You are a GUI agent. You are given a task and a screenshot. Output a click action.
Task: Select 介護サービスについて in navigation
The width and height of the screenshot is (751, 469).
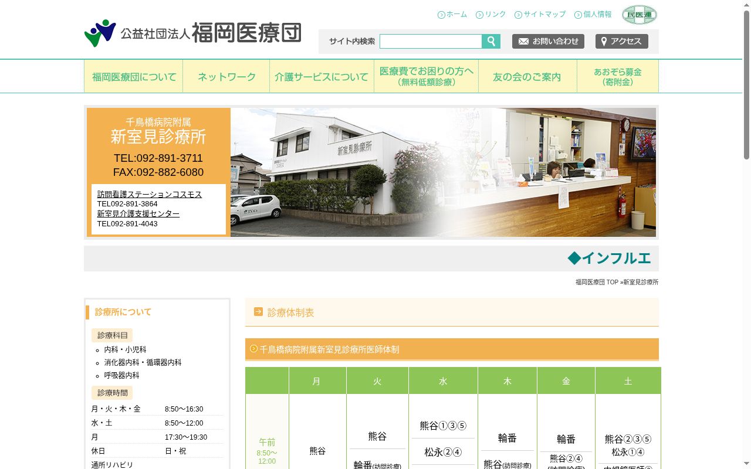pyautogui.click(x=322, y=76)
